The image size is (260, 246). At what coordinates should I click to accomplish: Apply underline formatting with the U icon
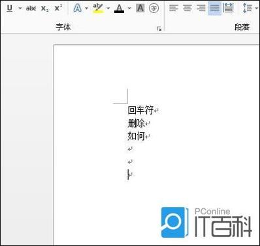(10, 8)
